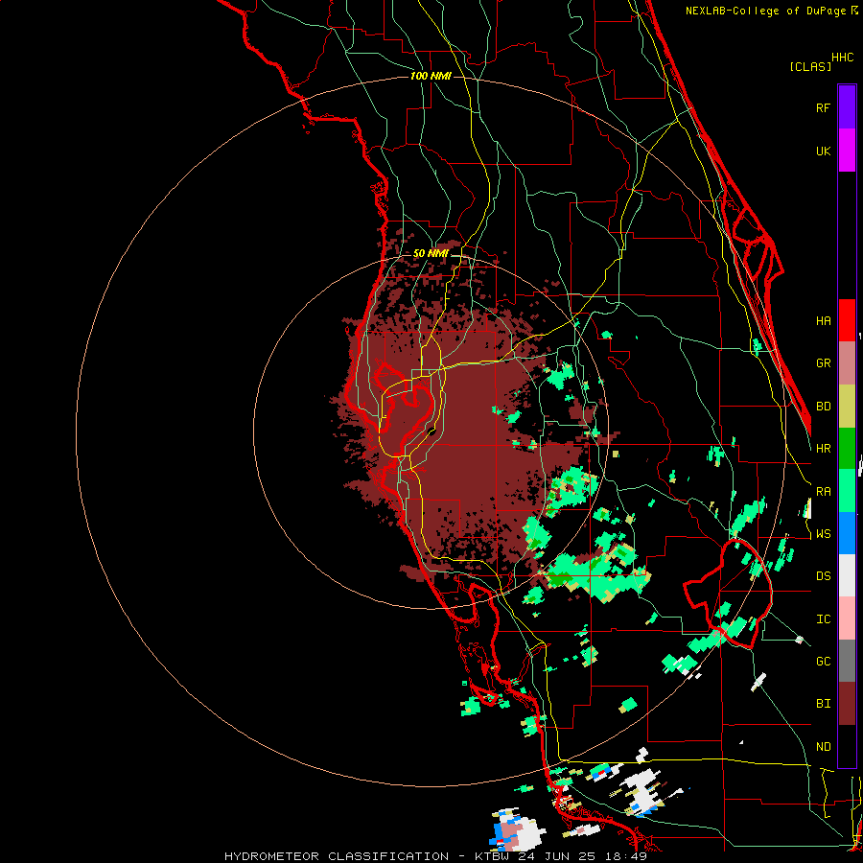Click the GR legend label
Viewport: 863px width, 863px height.
click(823, 363)
